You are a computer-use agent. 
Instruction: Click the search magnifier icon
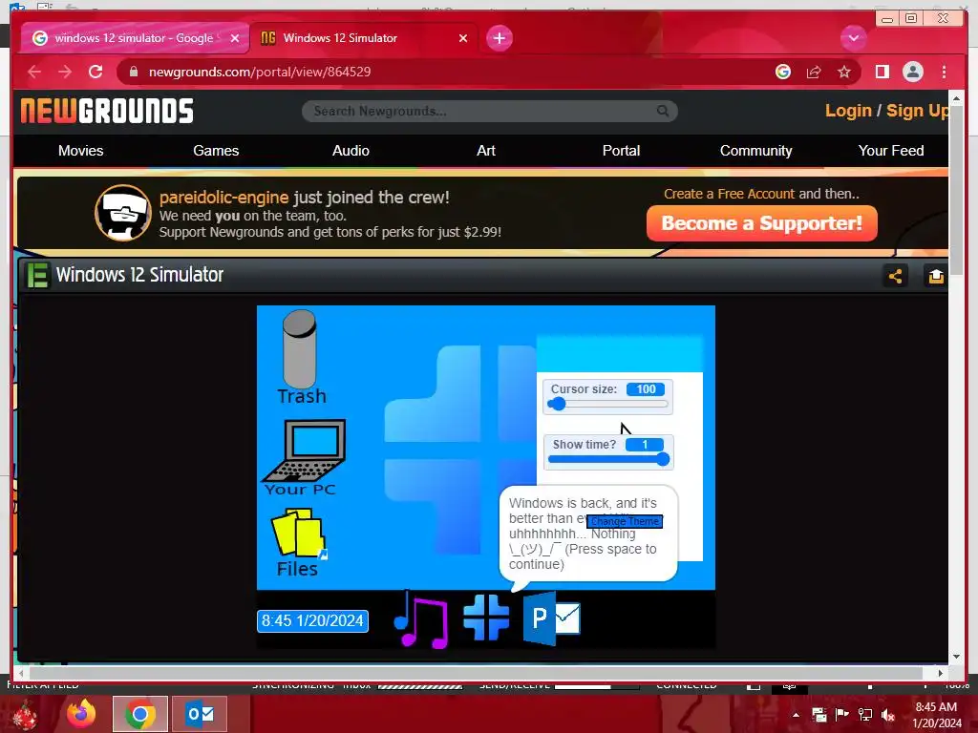tap(663, 111)
